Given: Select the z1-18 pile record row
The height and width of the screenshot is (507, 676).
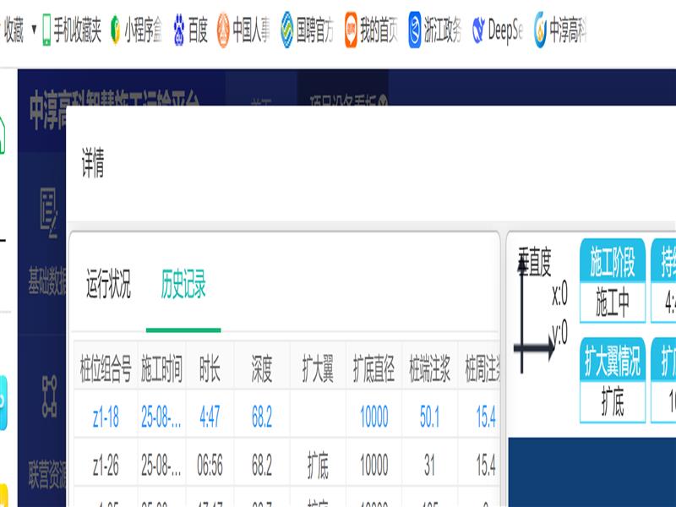Looking at the screenshot, I should pos(106,415).
